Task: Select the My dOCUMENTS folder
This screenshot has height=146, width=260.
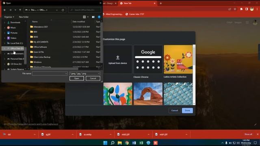Action: [41, 42]
